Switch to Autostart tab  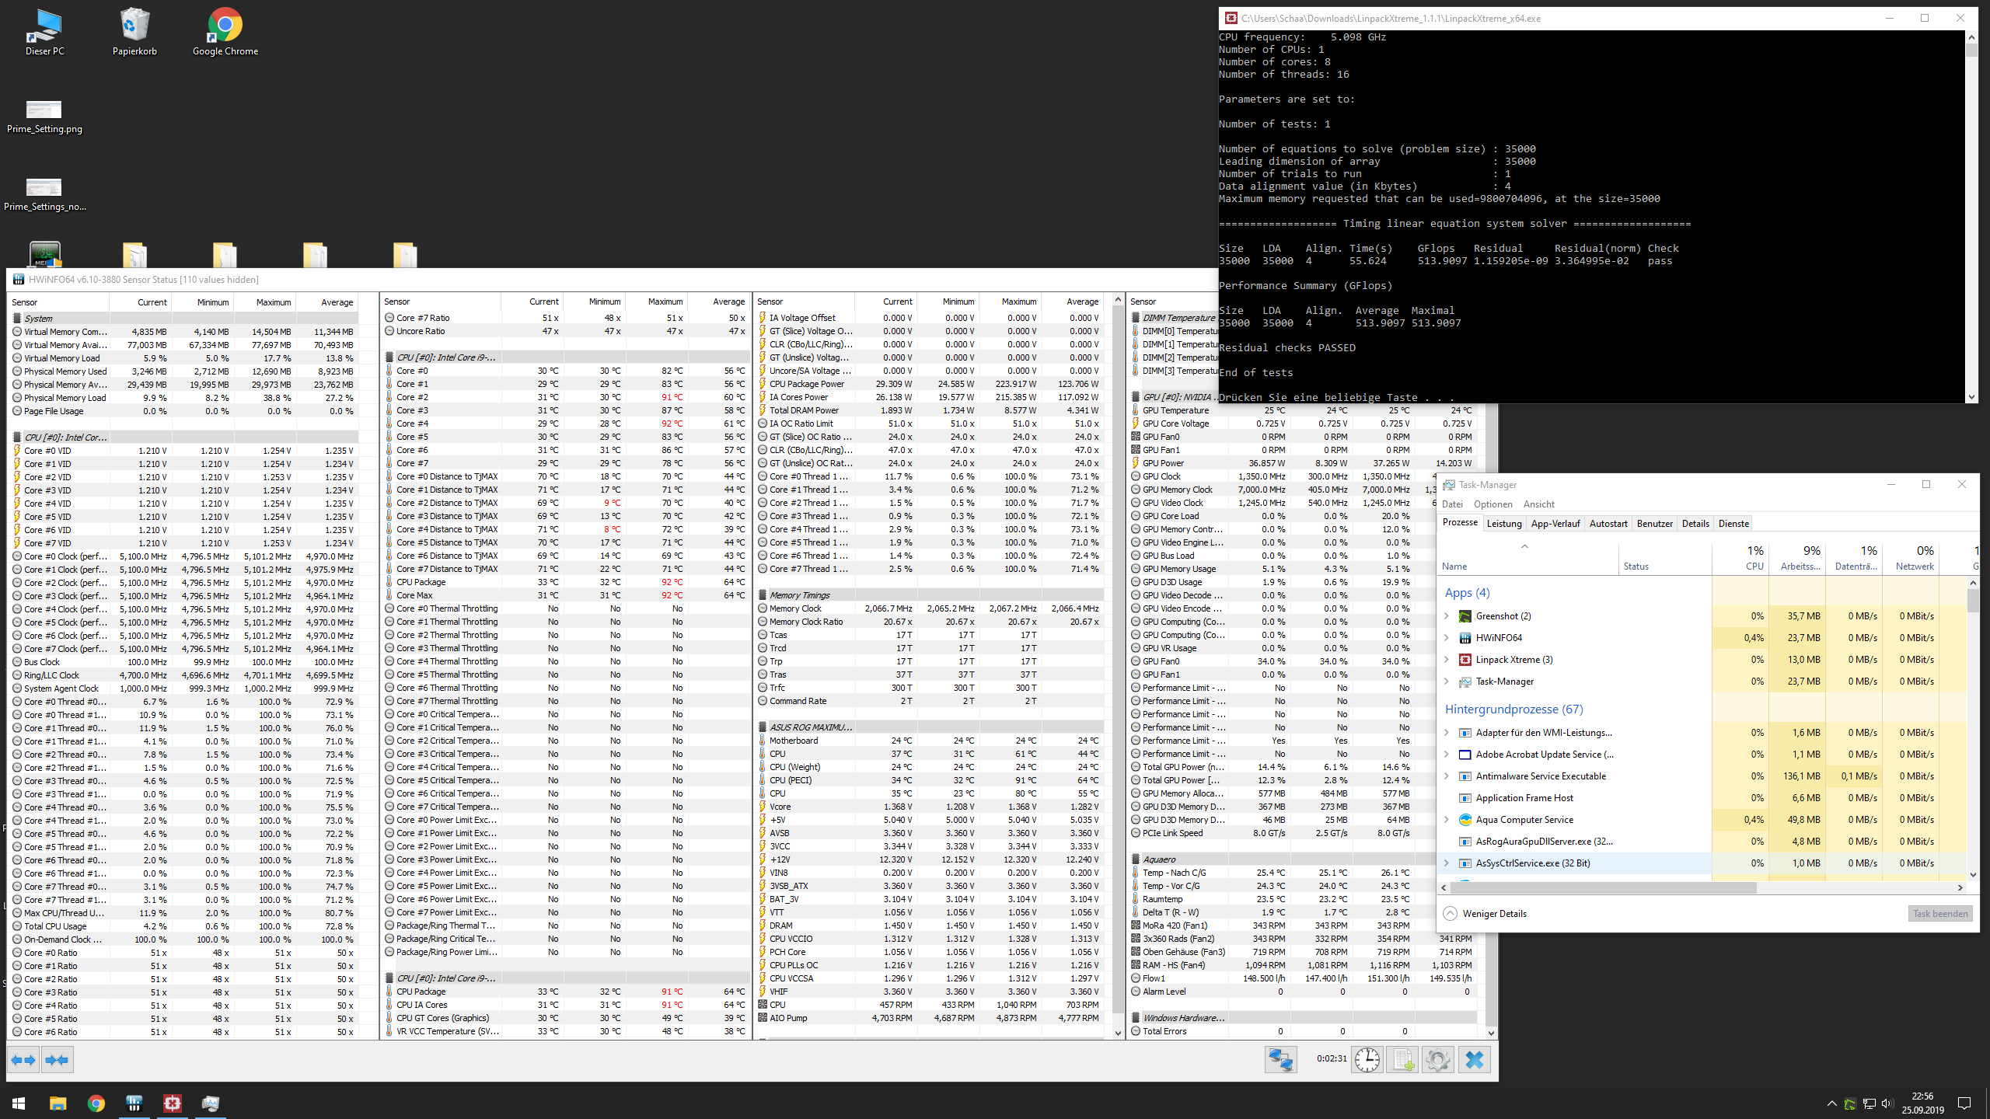pos(1608,524)
